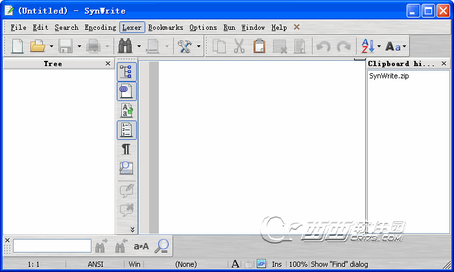Click the Select all document icon
Image resolution: width=454 pixels, height=272 pixels.
pos(300,46)
